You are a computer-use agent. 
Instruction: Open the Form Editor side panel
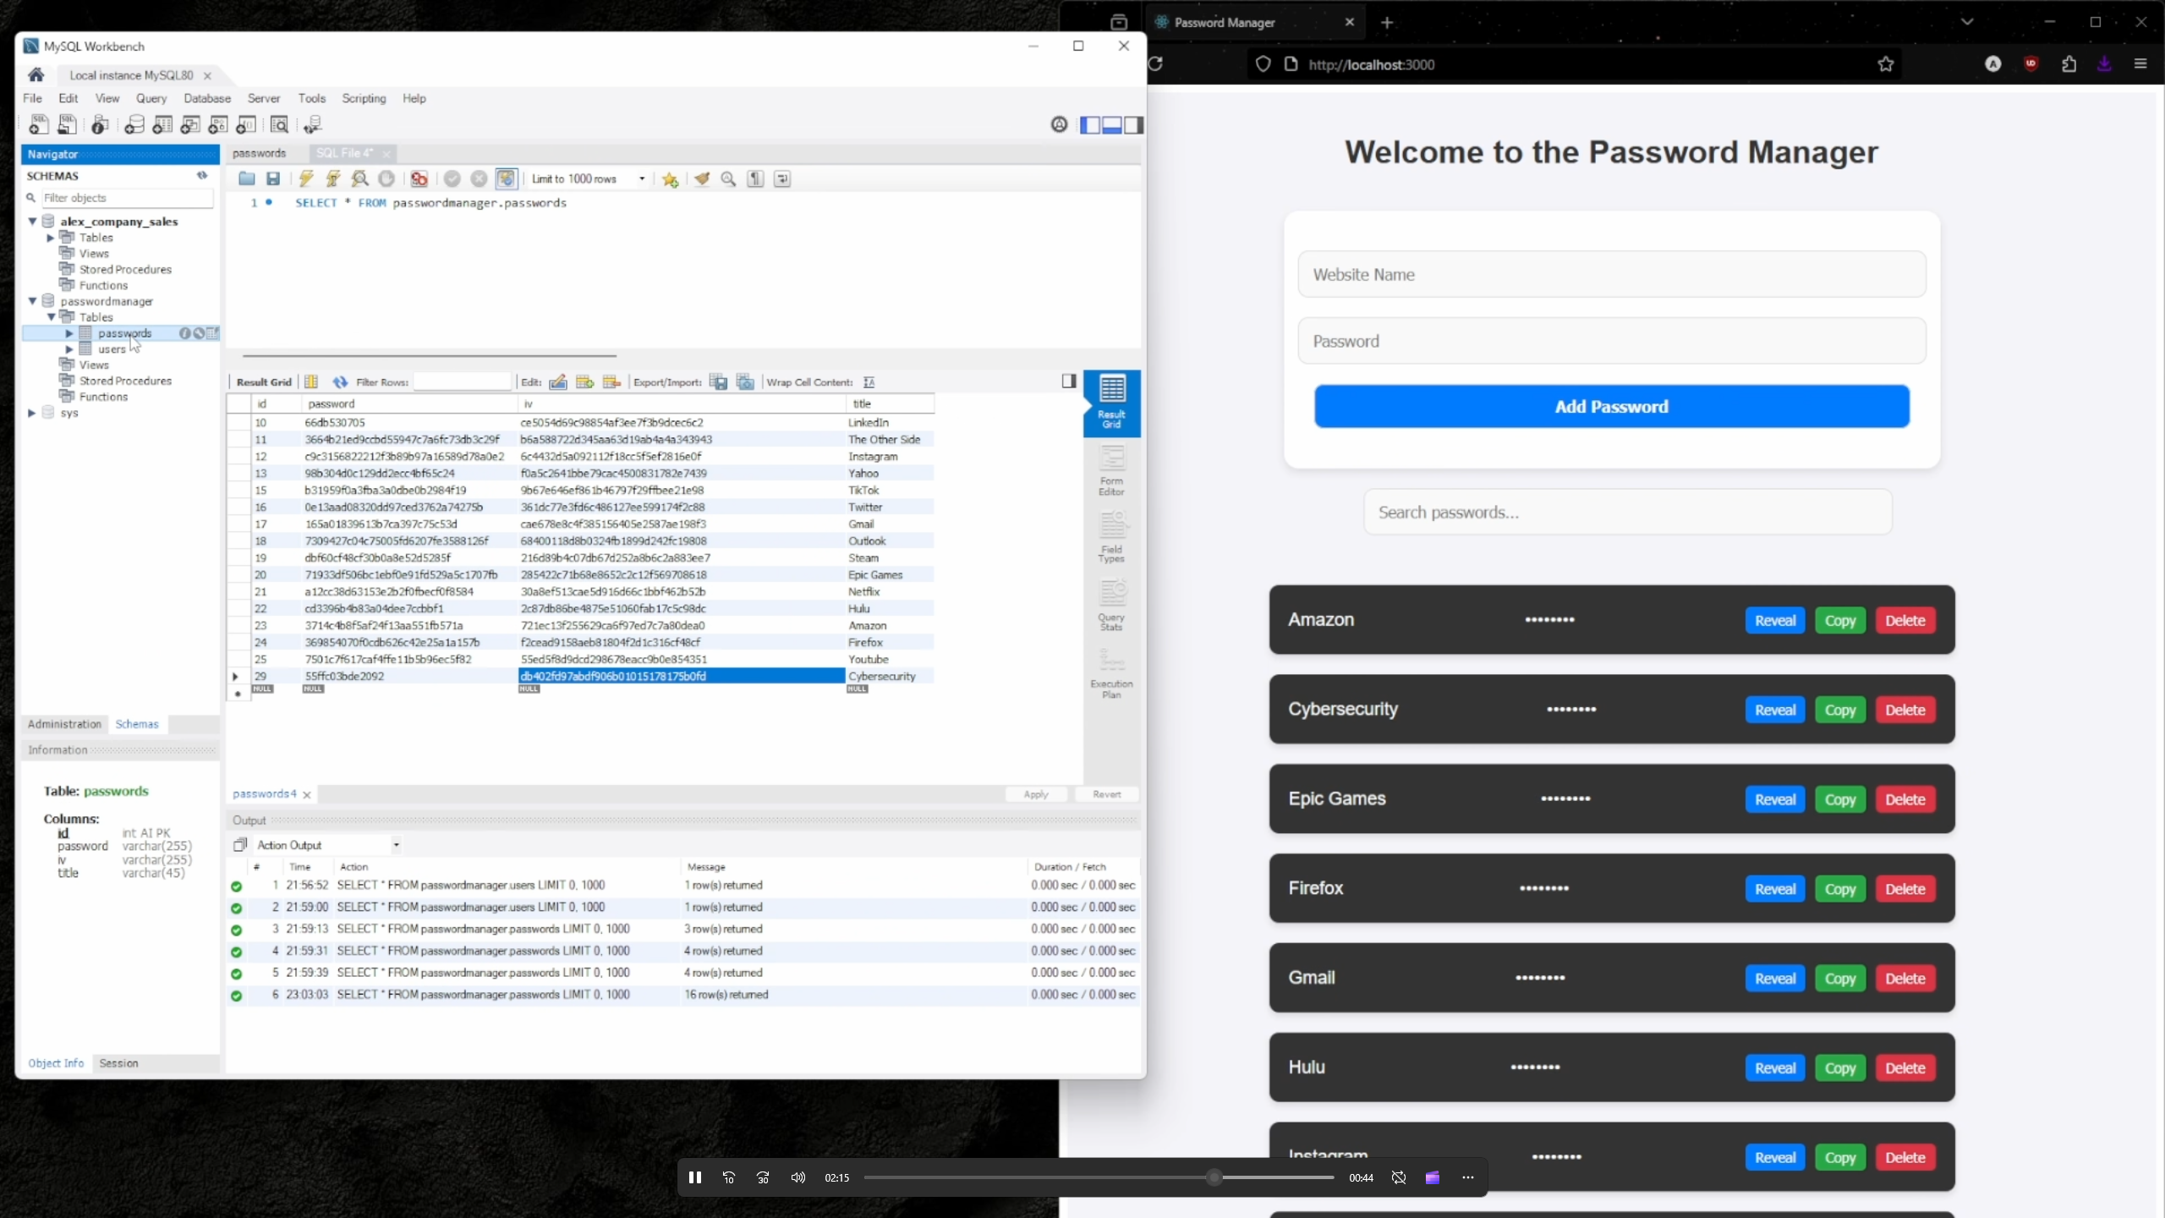[x=1111, y=471]
